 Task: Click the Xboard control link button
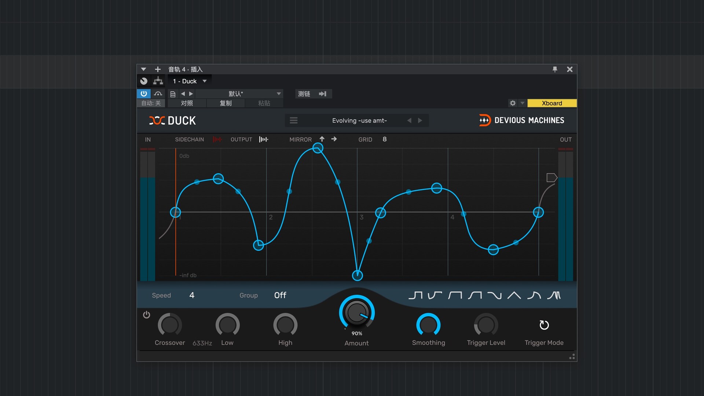coord(552,103)
